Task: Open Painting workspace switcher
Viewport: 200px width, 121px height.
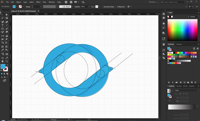Action: click(153, 2)
